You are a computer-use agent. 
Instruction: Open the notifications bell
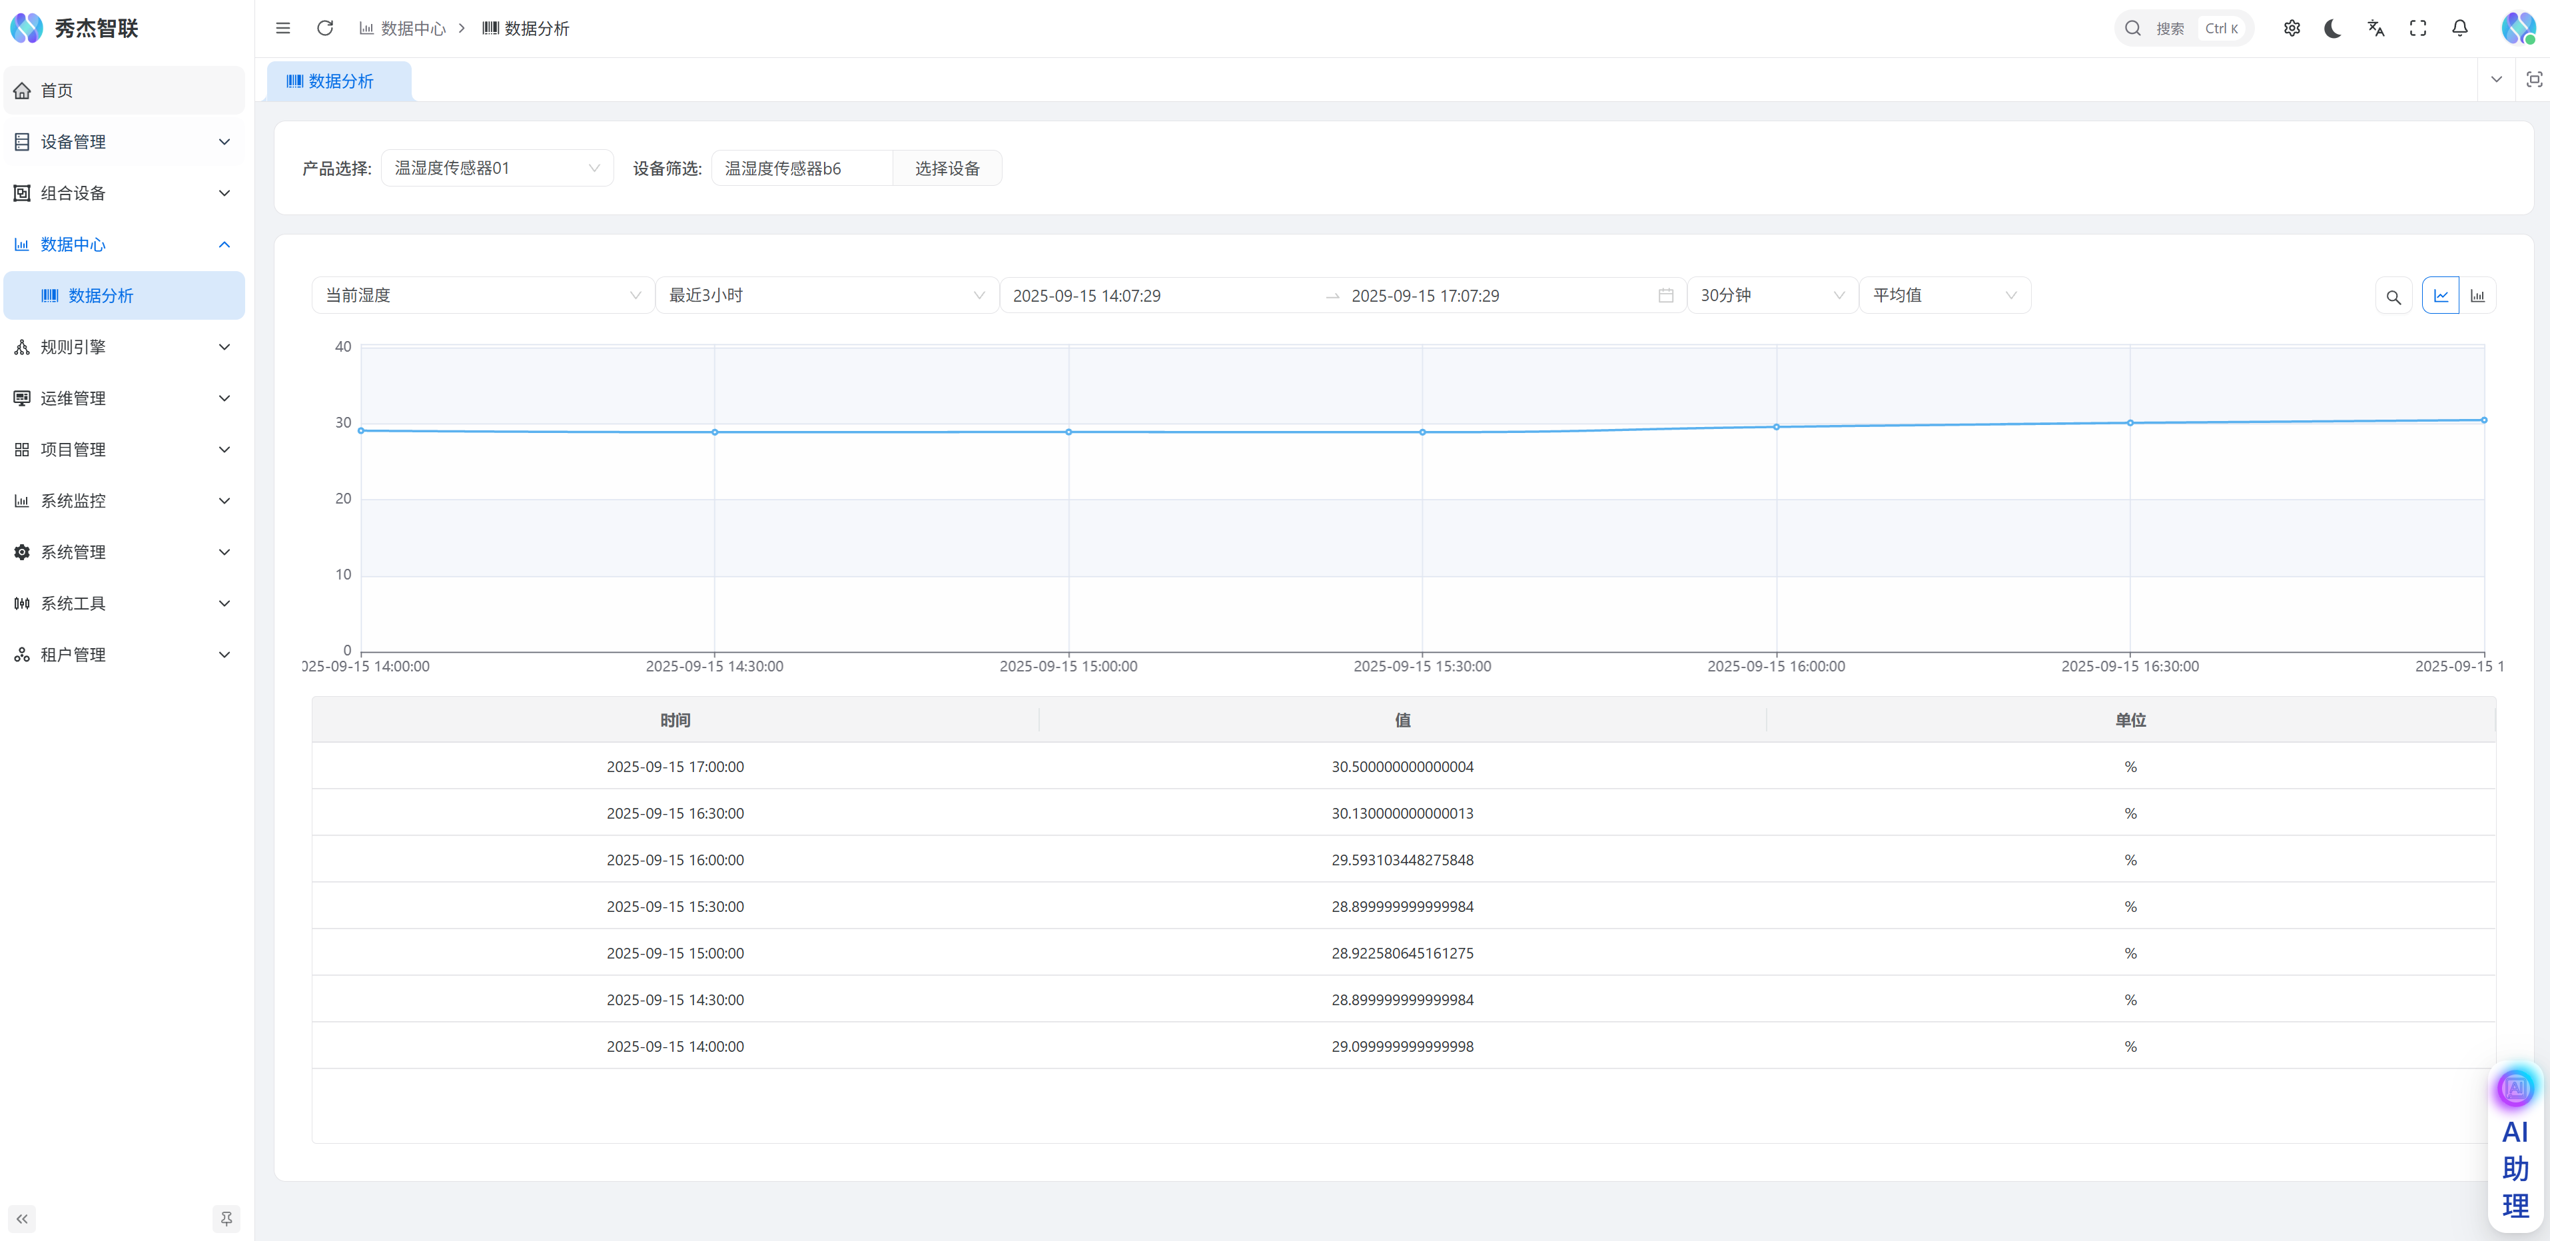click(x=2460, y=28)
